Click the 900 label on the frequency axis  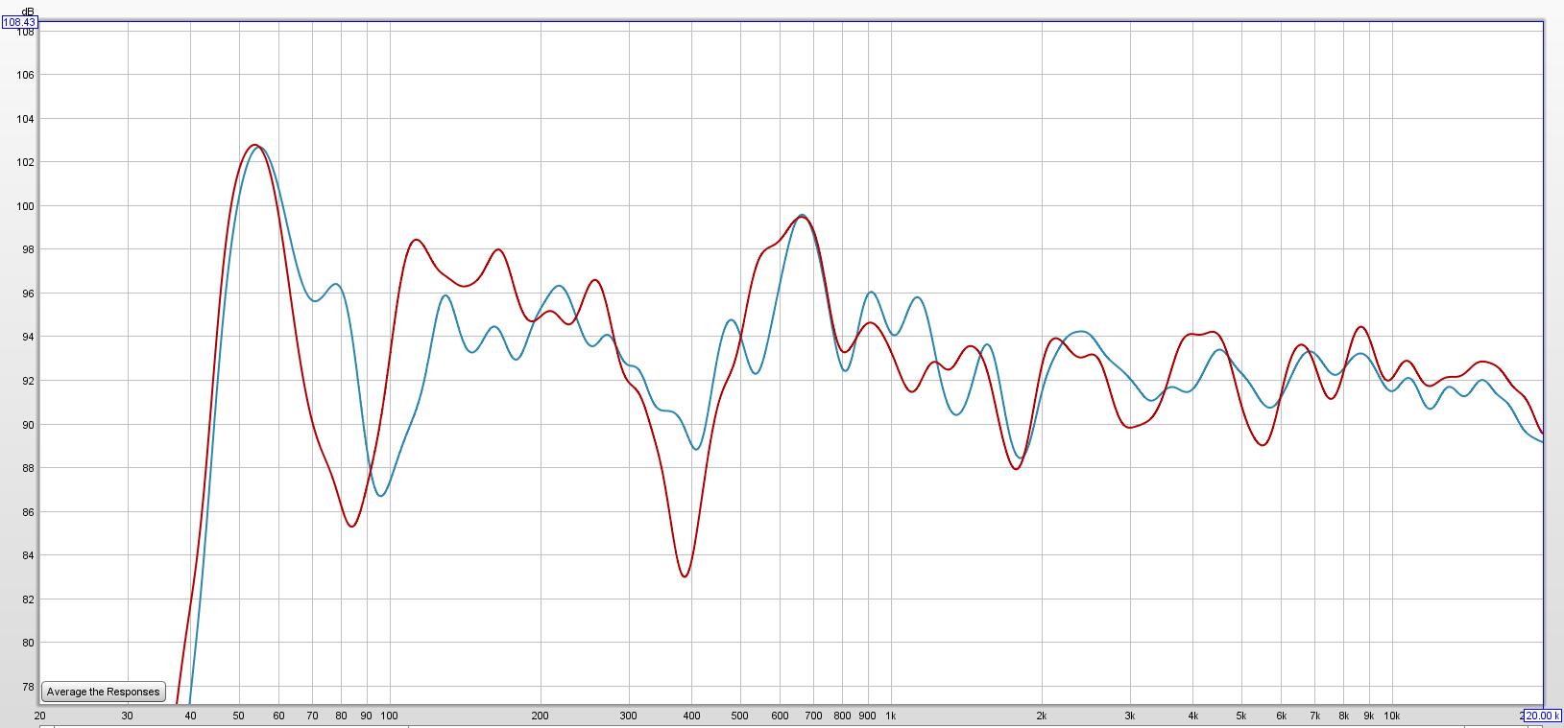(x=868, y=716)
